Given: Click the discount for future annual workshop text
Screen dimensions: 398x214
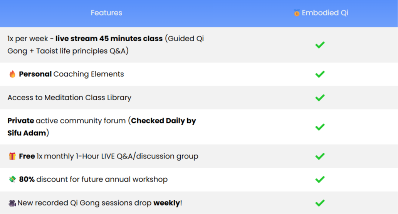Looking at the screenshot, I should (x=102, y=179).
